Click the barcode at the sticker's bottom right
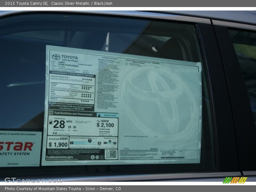 tap(172, 157)
